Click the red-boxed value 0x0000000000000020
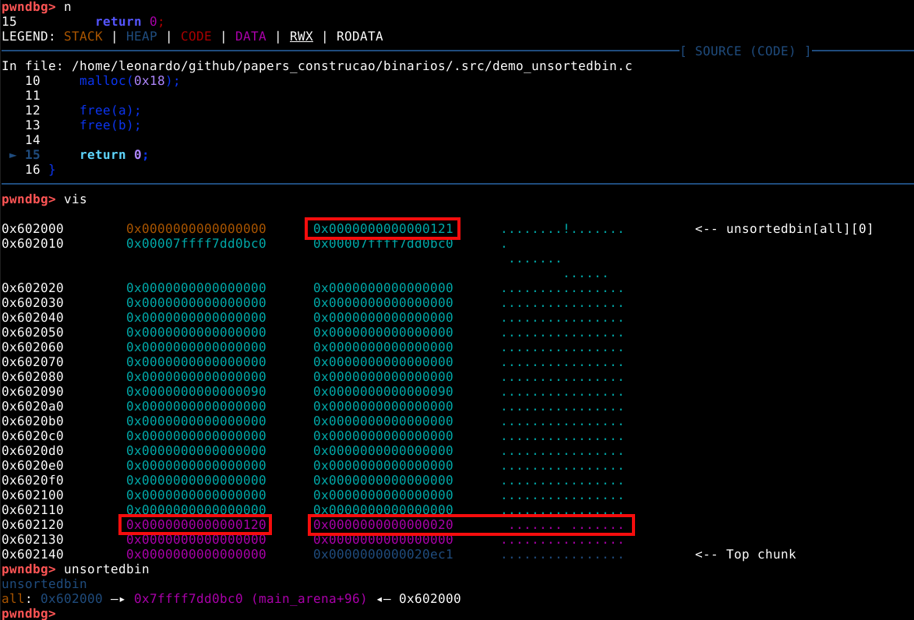Viewport: 914px width, 620px height. [x=383, y=525]
